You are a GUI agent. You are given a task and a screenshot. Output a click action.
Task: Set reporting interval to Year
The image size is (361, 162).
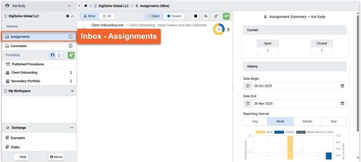click(x=333, y=121)
